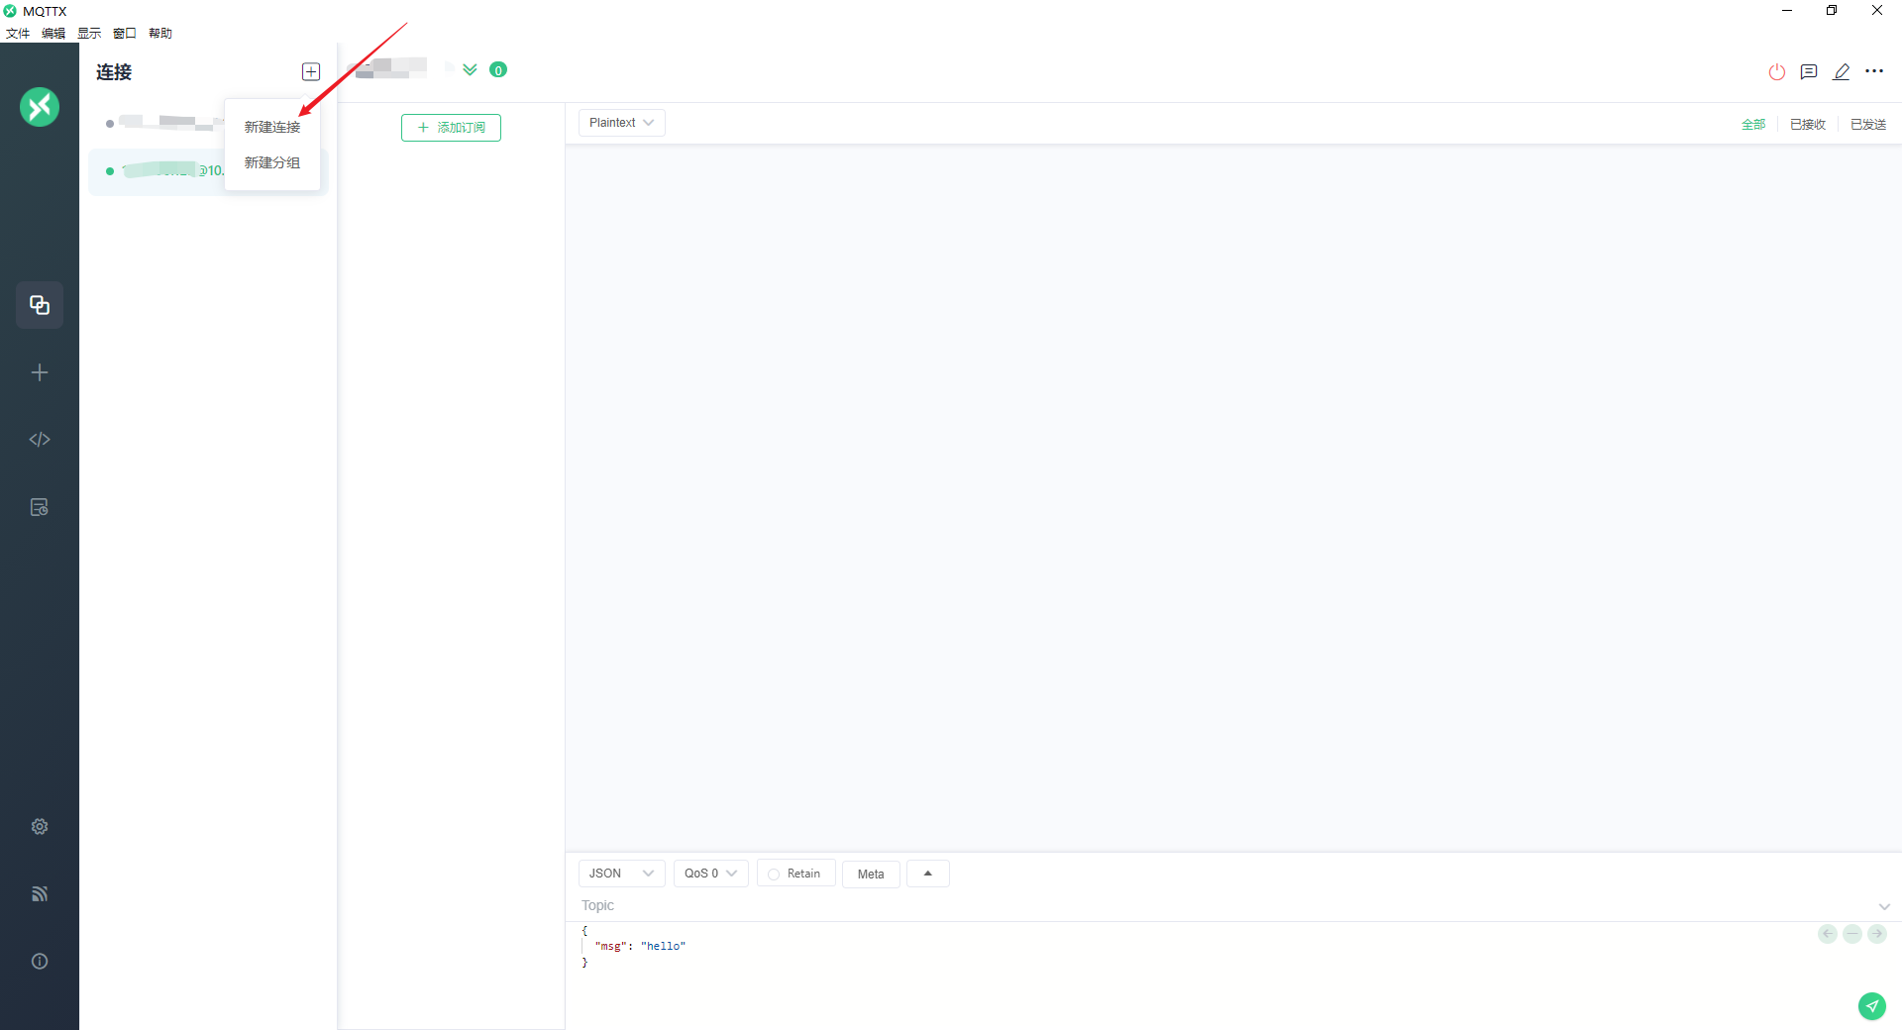Click the middle minus history button

tap(1852, 934)
